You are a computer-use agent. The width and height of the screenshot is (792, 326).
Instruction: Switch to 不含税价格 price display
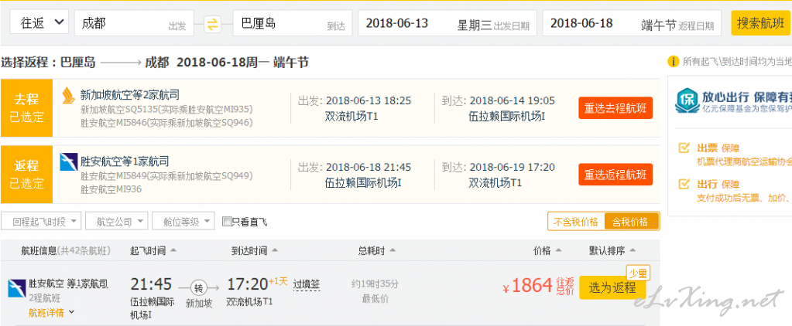click(576, 221)
